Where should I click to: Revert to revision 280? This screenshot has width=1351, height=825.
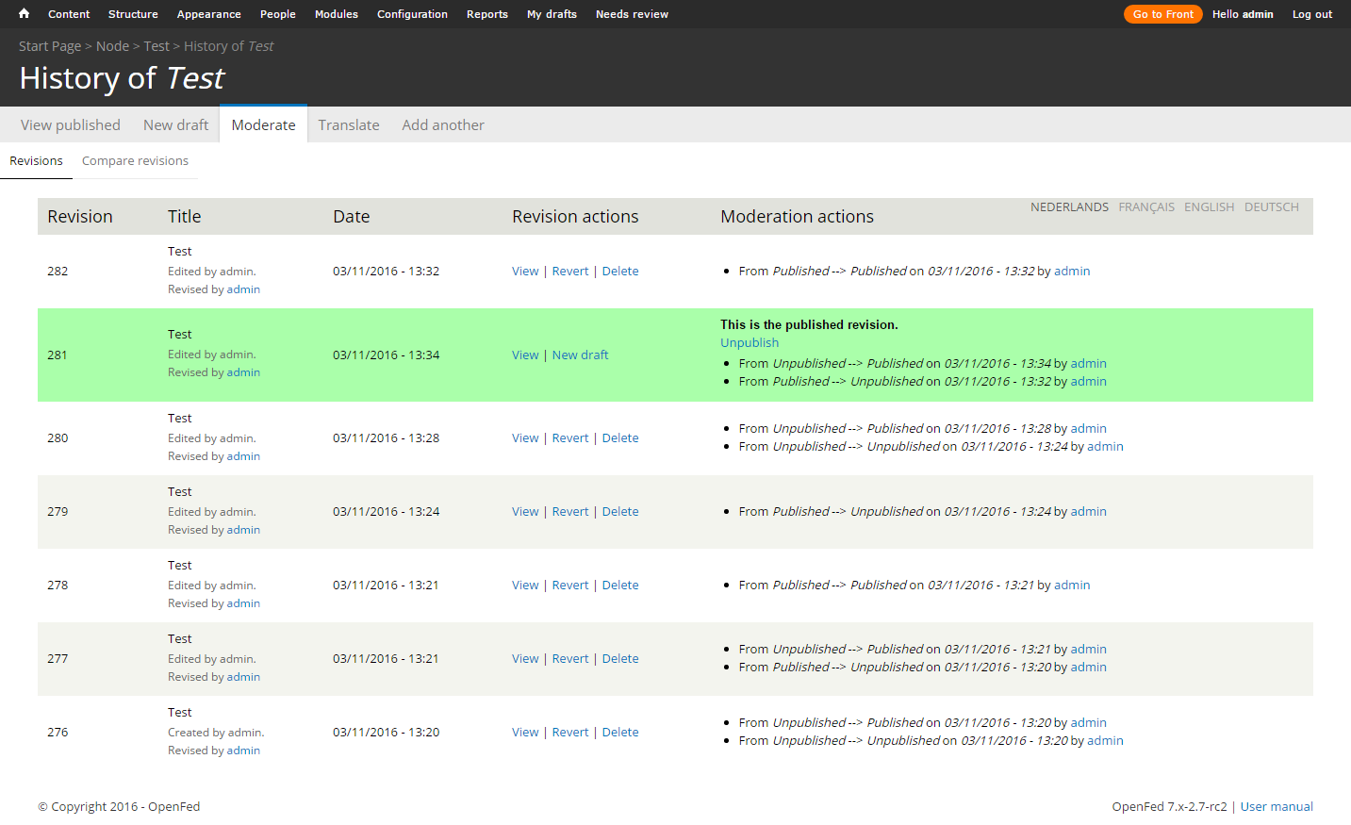(x=570, y=438)
